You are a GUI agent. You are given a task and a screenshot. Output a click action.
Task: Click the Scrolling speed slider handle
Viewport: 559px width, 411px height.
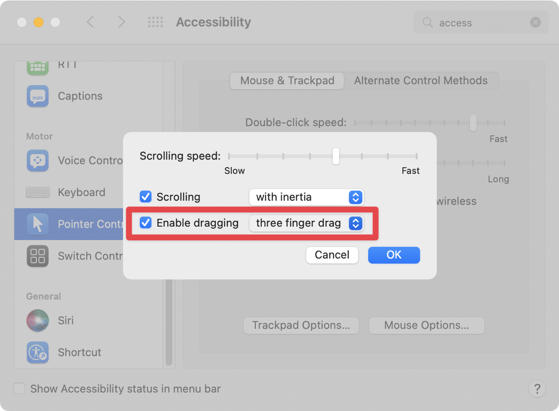click(x=336, y=156)
